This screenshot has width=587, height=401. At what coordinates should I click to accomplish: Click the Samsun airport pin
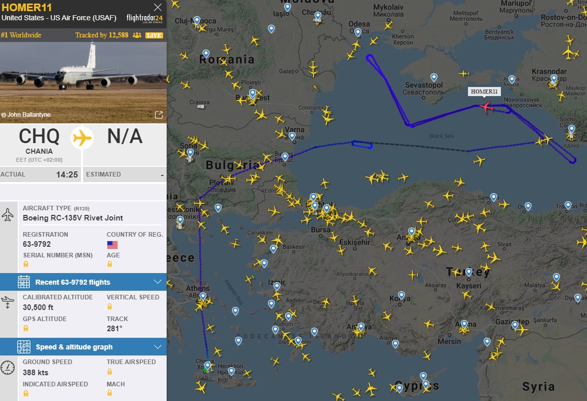(494, 197)
